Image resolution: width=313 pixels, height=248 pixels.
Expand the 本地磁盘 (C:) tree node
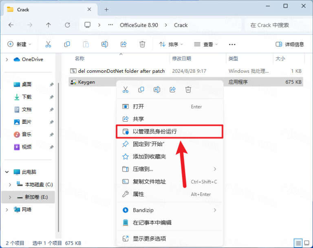tap(10, 185)
